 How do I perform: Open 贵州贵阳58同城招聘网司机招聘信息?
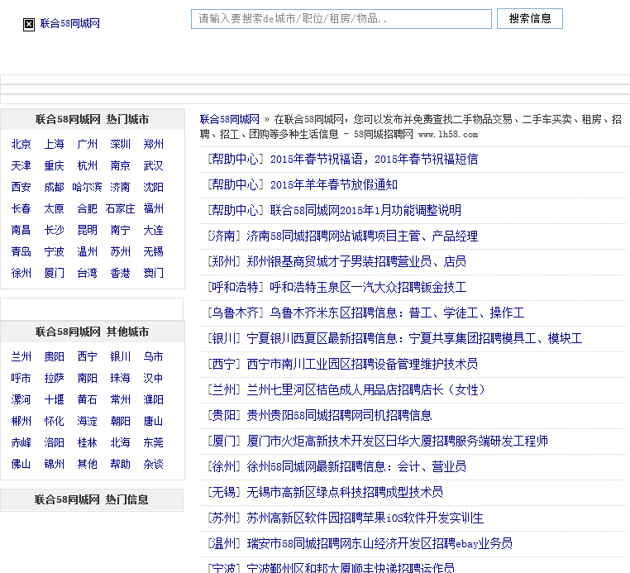(339, 415)
